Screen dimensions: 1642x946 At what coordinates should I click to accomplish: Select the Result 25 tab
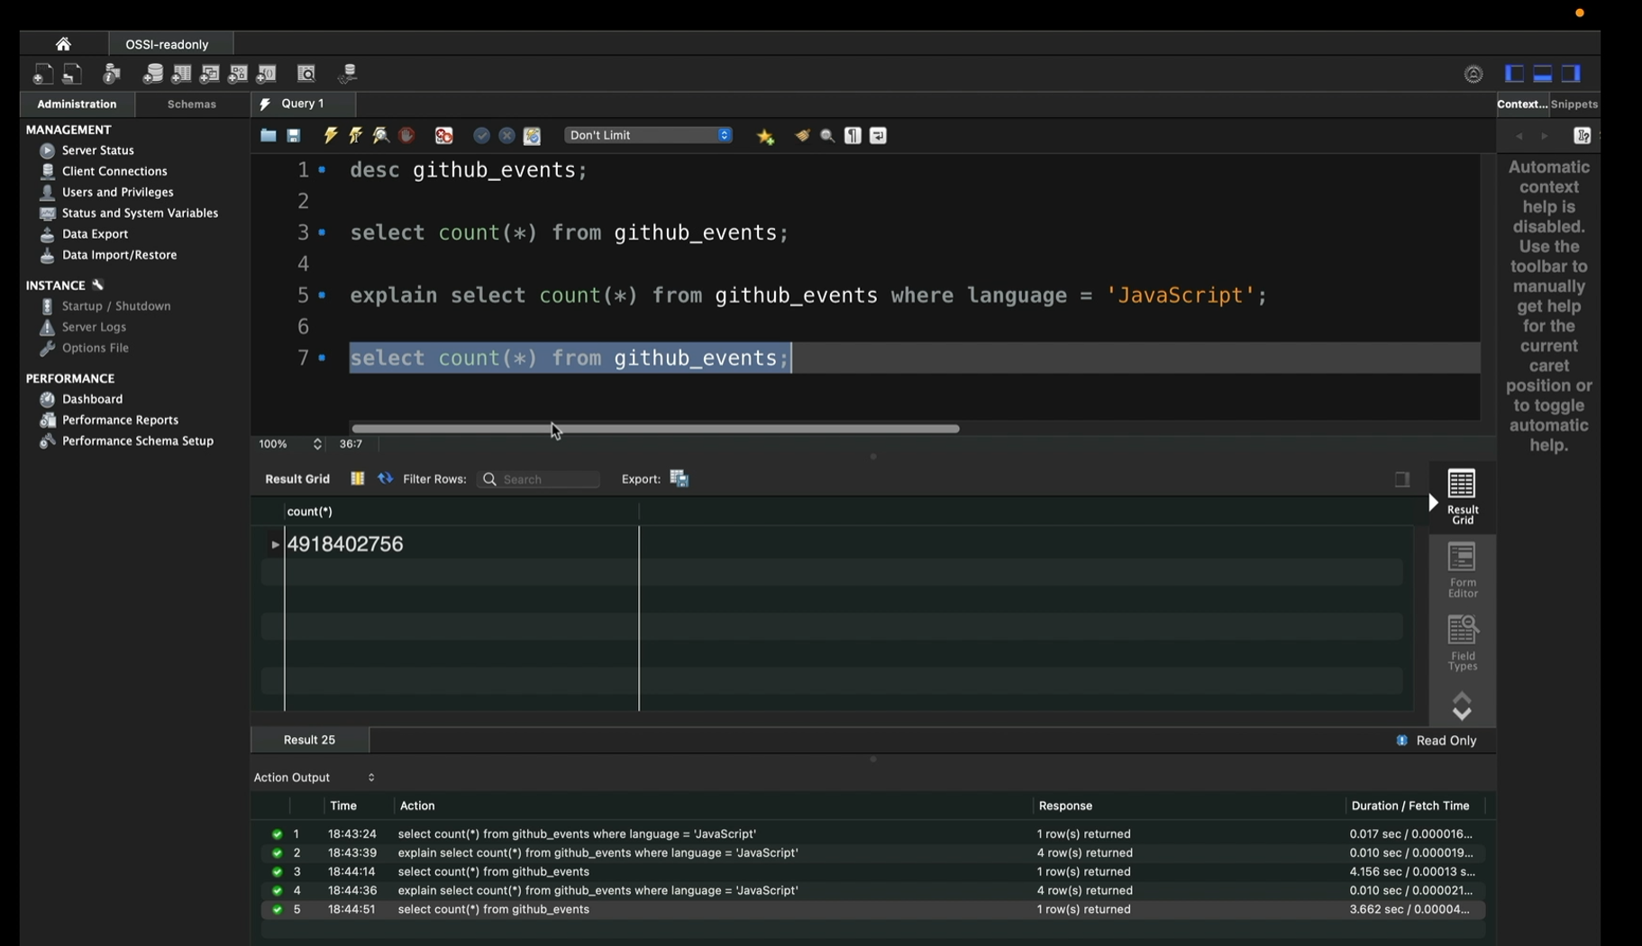tap(309, 740)
